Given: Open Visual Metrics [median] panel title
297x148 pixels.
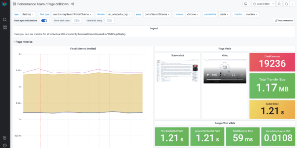Looking at the screenshot, I should (83, 49).
